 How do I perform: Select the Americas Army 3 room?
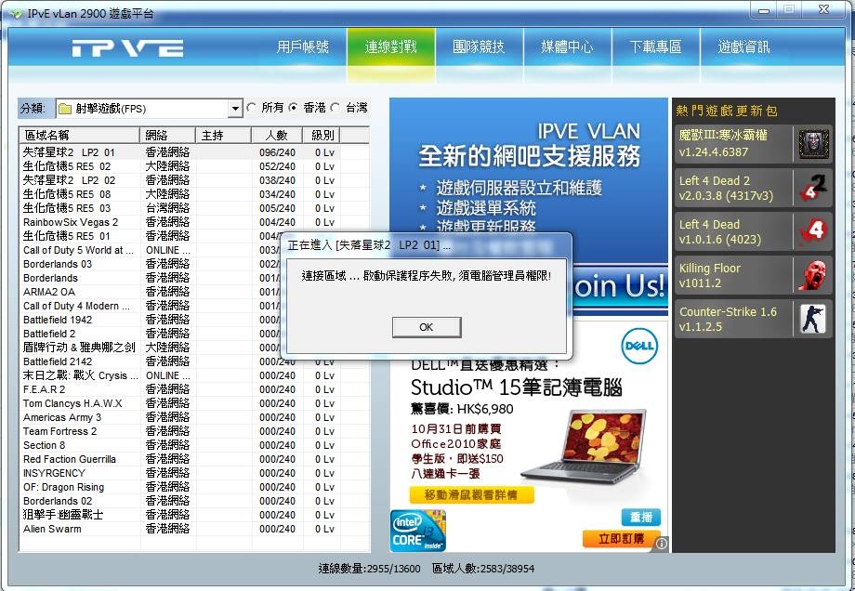(x=194, y=417)
